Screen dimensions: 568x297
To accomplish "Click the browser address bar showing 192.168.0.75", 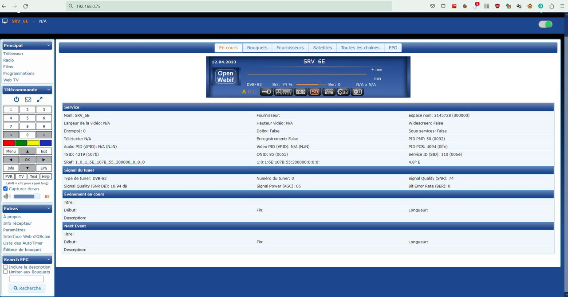I will click(229, 6).
